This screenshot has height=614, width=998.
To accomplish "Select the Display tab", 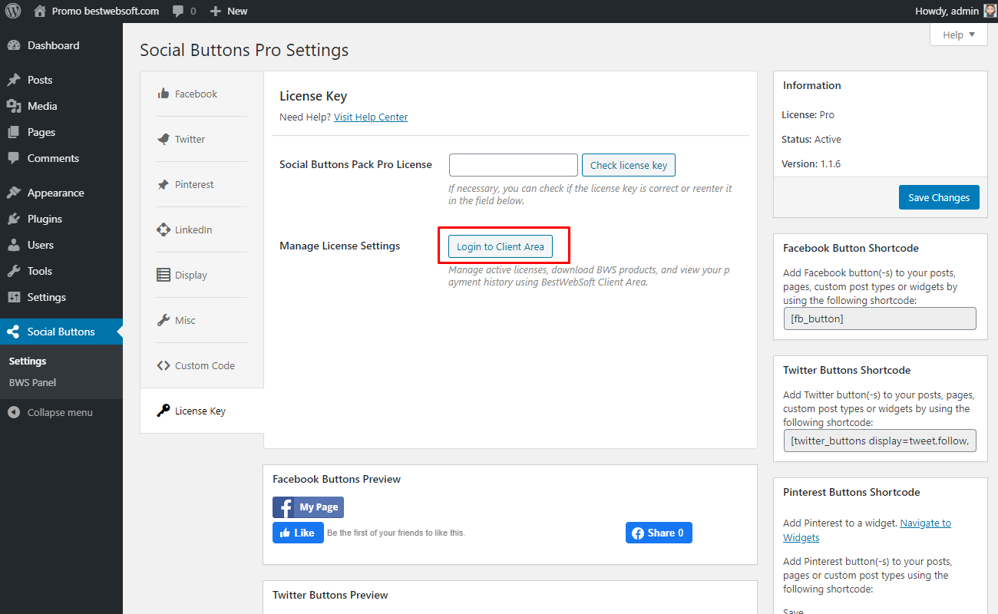I will point(202,275).
